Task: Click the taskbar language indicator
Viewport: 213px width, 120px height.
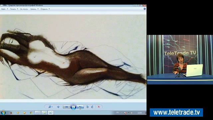Action: click(117, 113)
